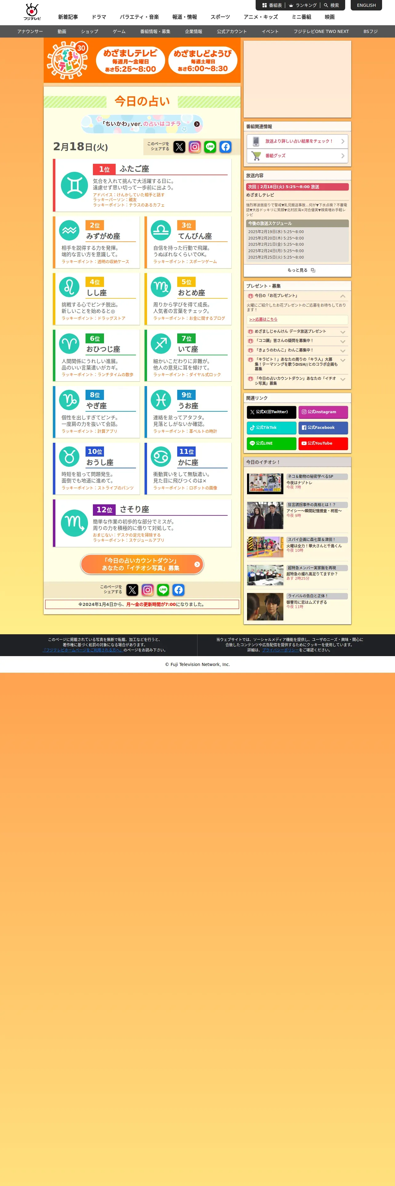
Task: Share on Instagram in top share bar
Action: [195, 147]
